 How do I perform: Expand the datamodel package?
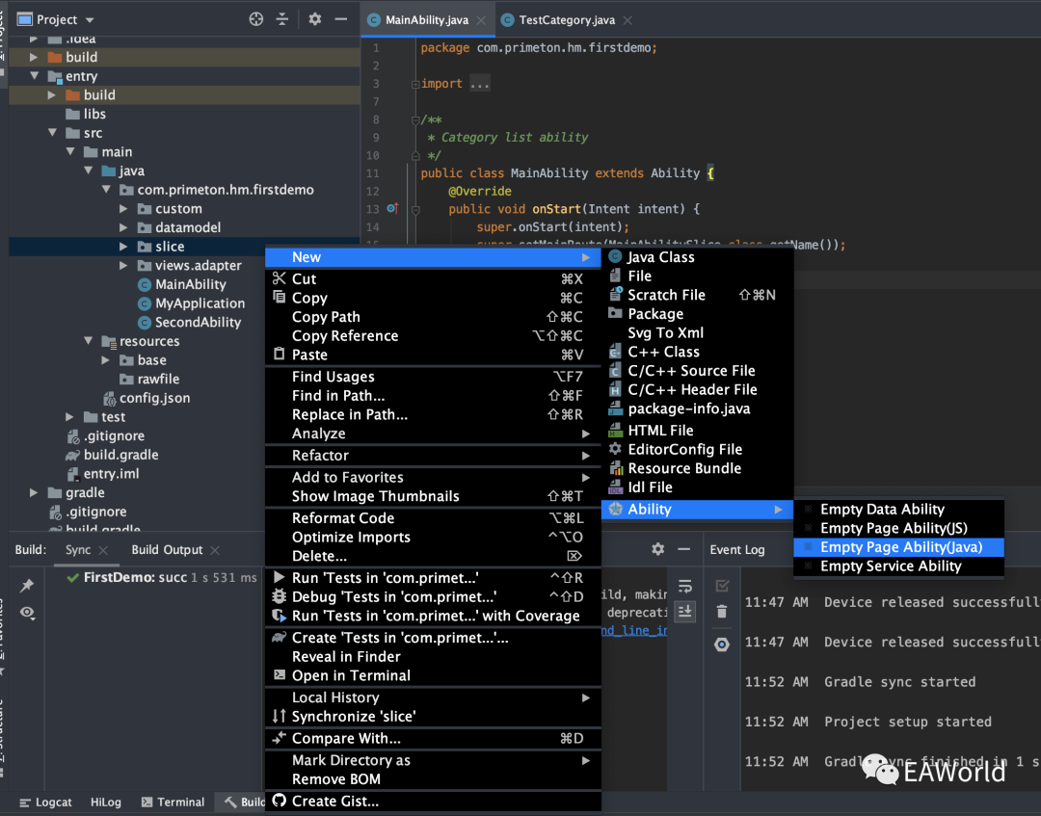tap(123, 227)
